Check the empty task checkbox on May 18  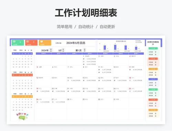(130, 80)
